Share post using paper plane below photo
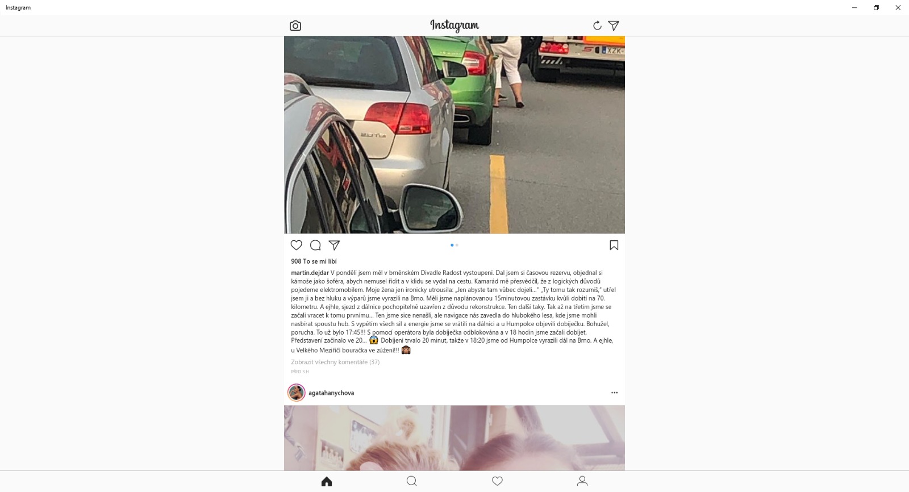 point(335,245)
